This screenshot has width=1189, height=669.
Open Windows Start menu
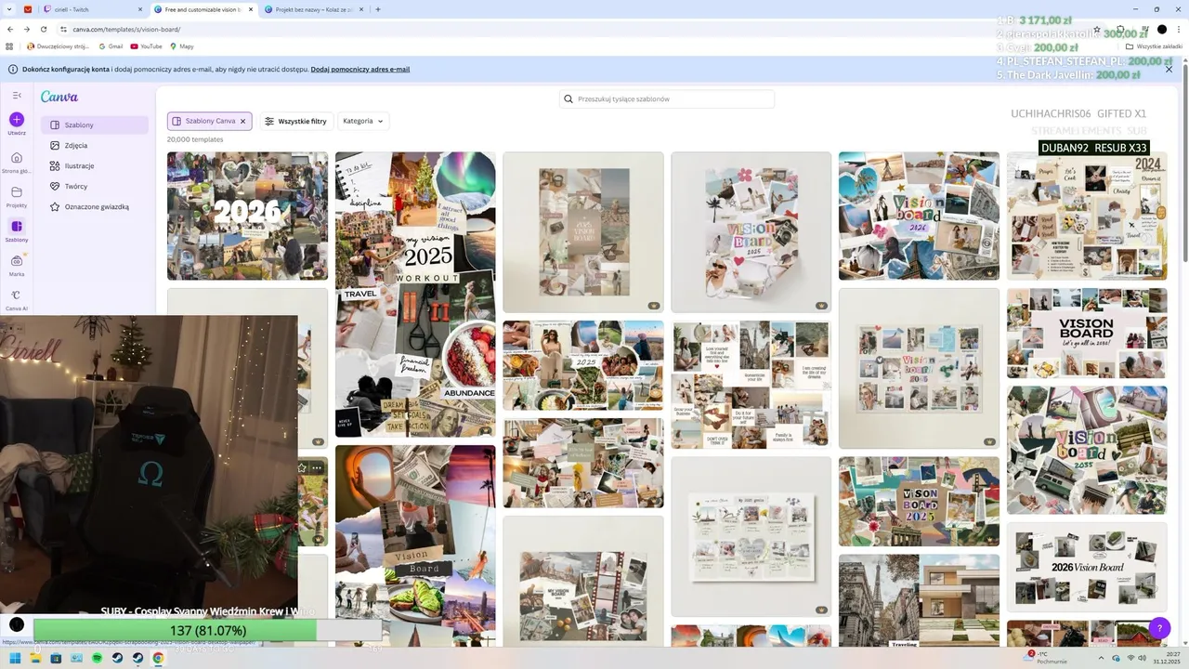coord(15,658)
